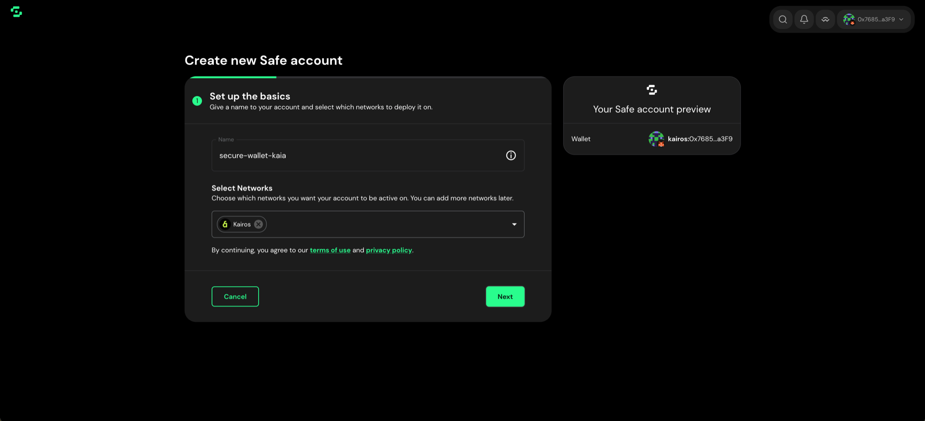Screen dimensions: 925x421
Task: Open the privacy policy link
Action: [x=389, y=250]
